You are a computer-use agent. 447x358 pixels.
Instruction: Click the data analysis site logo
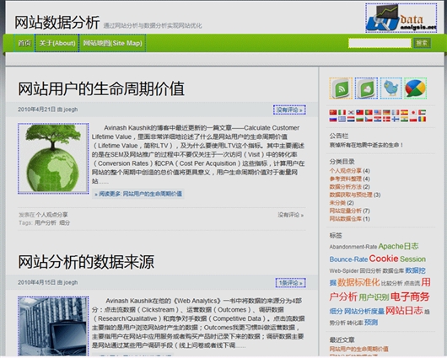click(401, 18)
